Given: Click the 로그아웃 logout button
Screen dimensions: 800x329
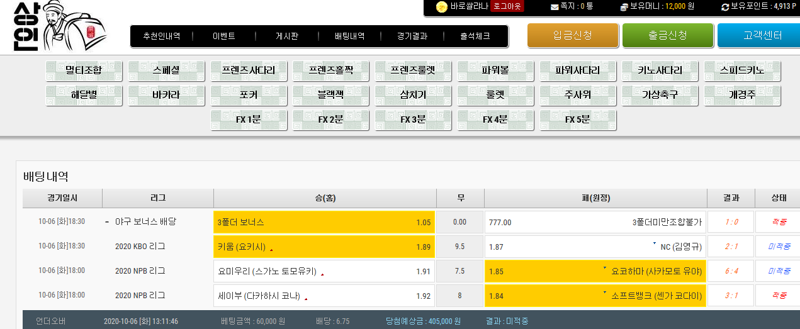Looking at the screenshot, I should click(x=507, y=6).
